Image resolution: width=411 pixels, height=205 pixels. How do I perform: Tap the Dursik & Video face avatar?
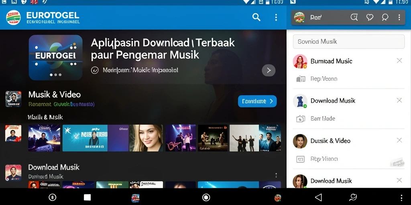pyautogui.click(x=300, y=141)
